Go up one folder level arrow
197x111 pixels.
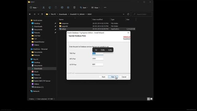pos(42,14)
